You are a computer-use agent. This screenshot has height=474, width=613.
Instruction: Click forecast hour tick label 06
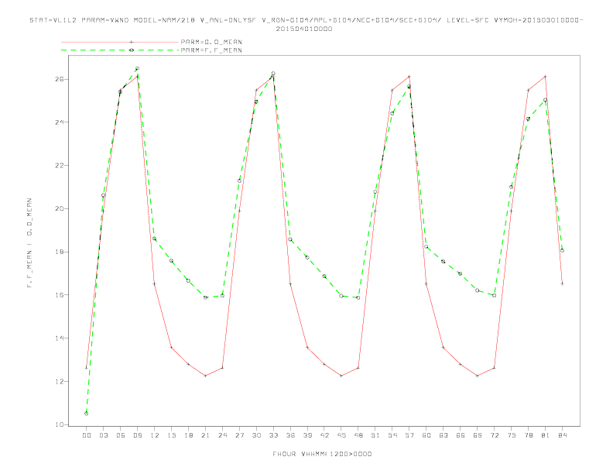[x=121, y=435]
